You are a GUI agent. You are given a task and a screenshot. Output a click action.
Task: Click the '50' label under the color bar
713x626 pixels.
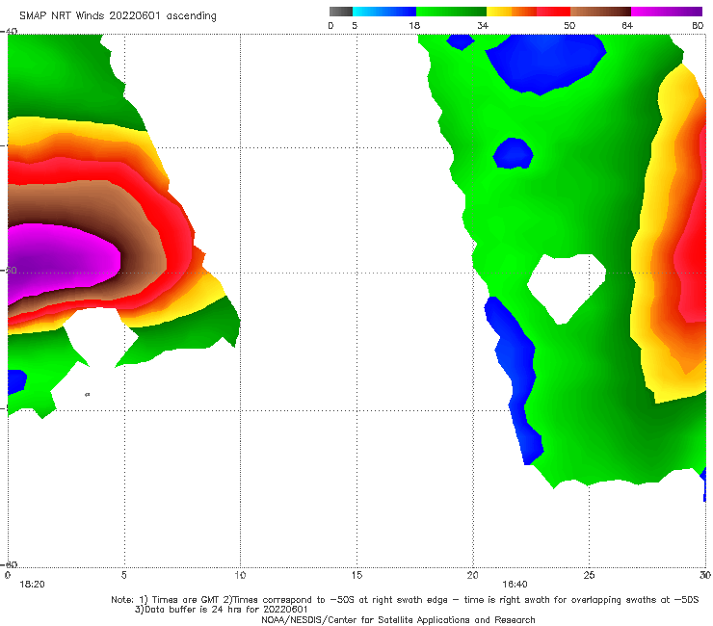(x=569, y=25)
